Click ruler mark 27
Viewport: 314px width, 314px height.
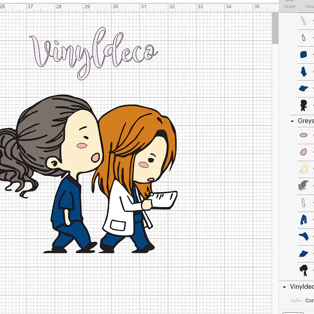coord(30,7)
